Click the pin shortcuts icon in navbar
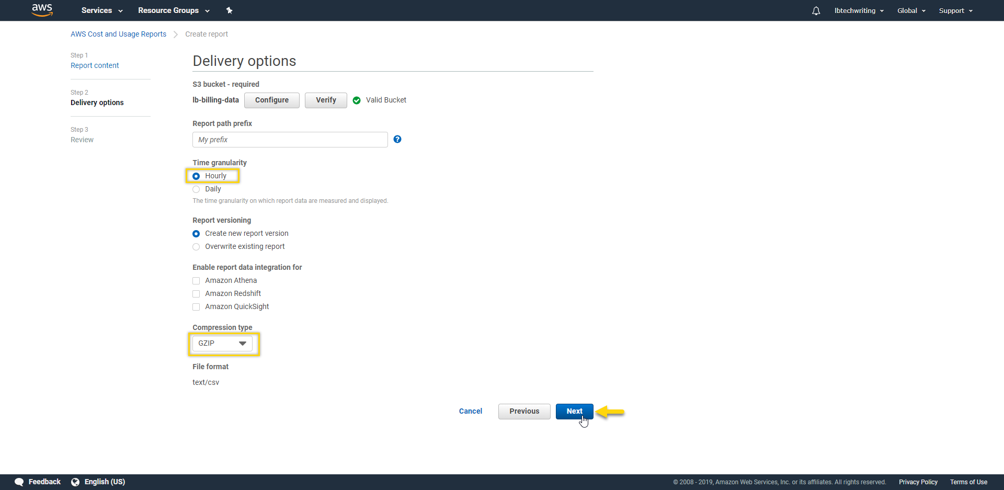The width and height of the screenshot is (1004, 490). [x=229, y=10]
